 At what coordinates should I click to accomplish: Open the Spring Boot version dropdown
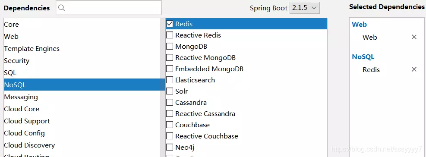click(x=305, y=8)
